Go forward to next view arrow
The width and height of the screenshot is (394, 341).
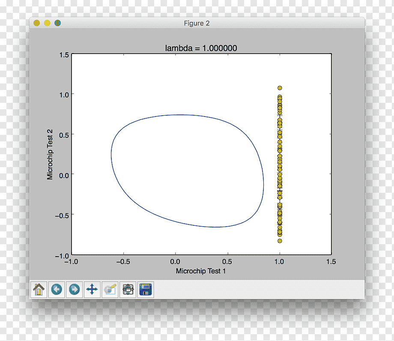coord(75,290)
